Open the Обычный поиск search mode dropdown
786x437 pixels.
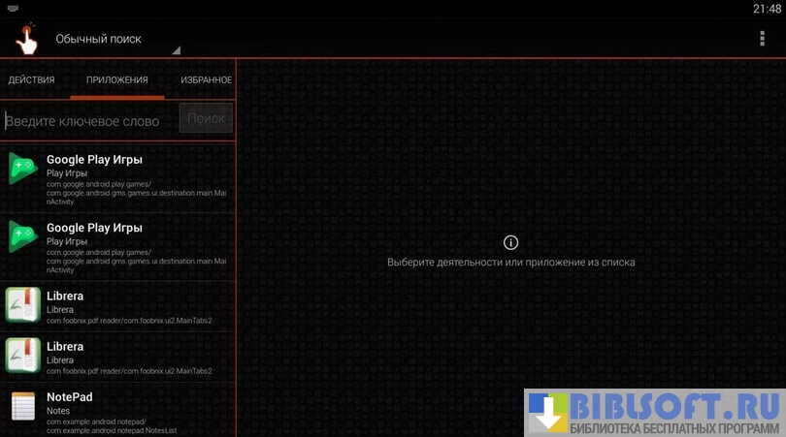[98, 39]
